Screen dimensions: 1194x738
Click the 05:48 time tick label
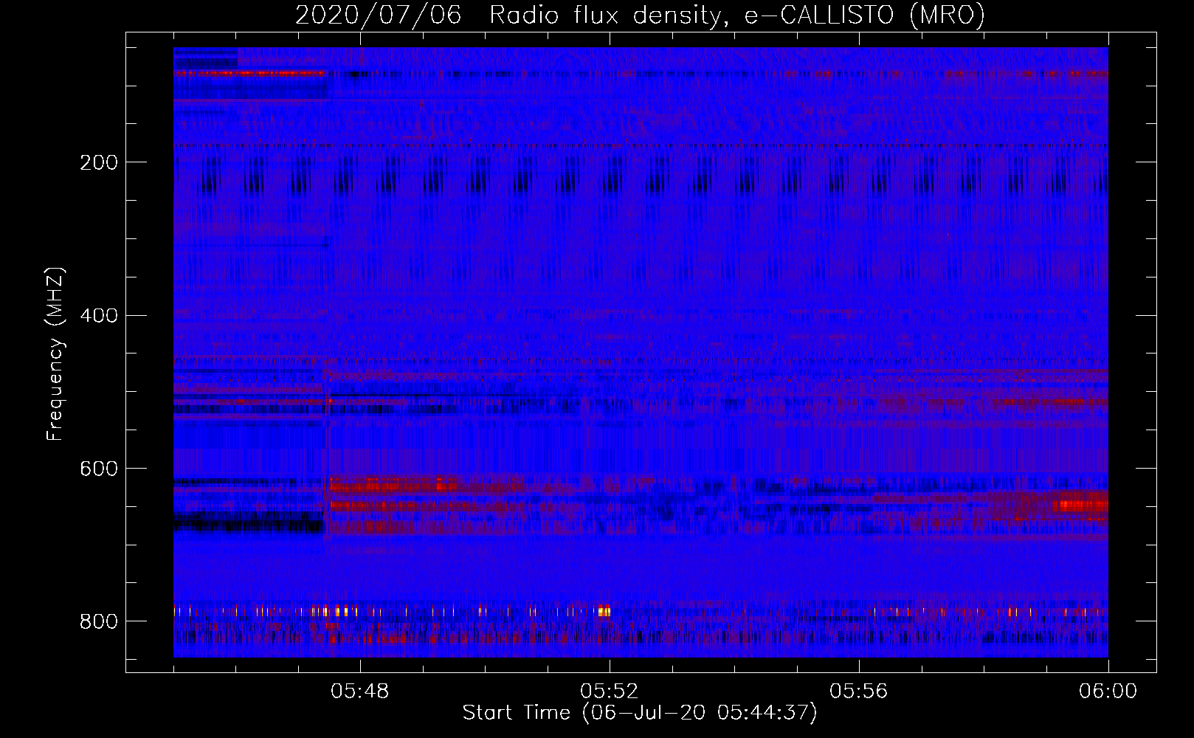(359, 692)
